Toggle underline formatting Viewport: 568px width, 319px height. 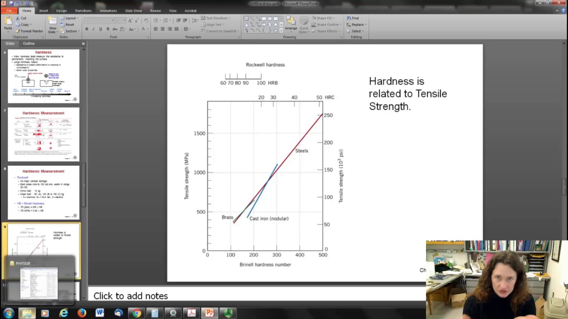coord(100,29)
